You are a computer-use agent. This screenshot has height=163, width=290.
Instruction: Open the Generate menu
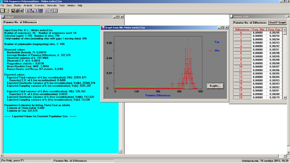52,5
